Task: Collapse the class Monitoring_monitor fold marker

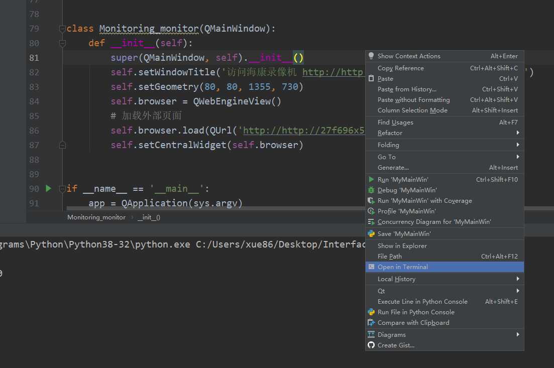Action: [x=63, y=29]
